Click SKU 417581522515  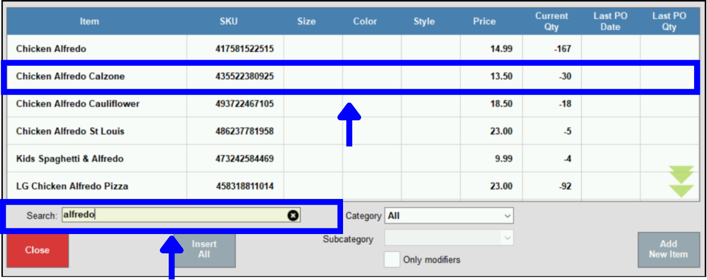pos(244,49)
